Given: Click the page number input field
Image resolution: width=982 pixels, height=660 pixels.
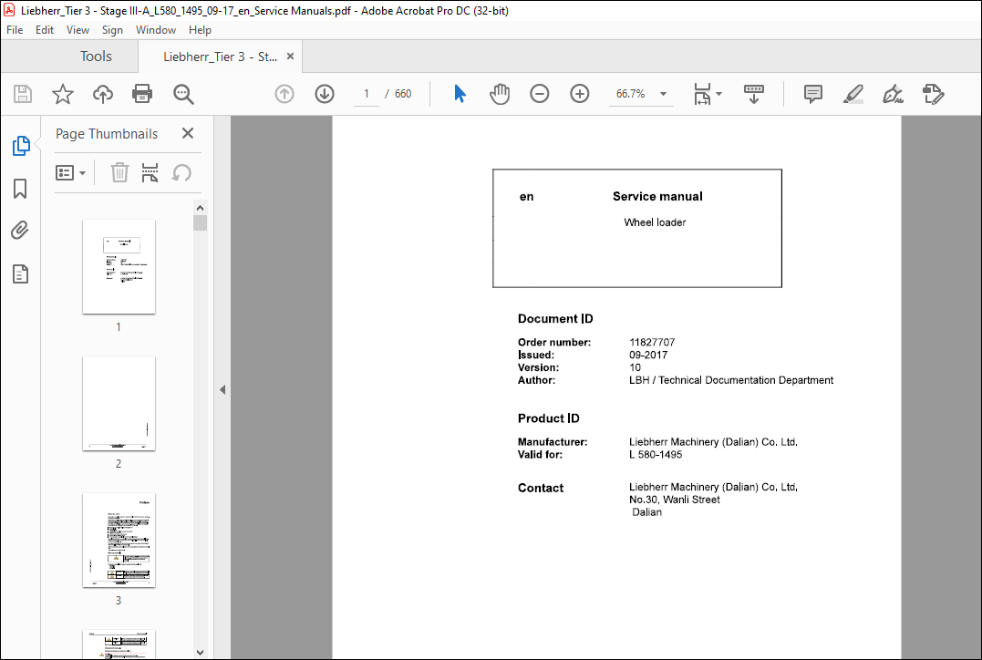Looking at the screenshot, I should [x=367, y=94].
